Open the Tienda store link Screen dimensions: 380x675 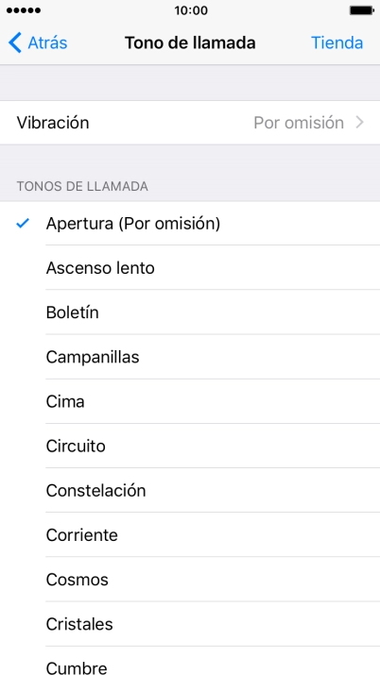click(337, 43)
